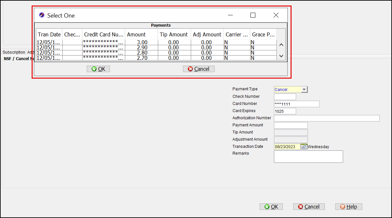This screenshot has height=218, width=392.
Task: Click the Help button at the bottom
Action: [x=348, y=207]
